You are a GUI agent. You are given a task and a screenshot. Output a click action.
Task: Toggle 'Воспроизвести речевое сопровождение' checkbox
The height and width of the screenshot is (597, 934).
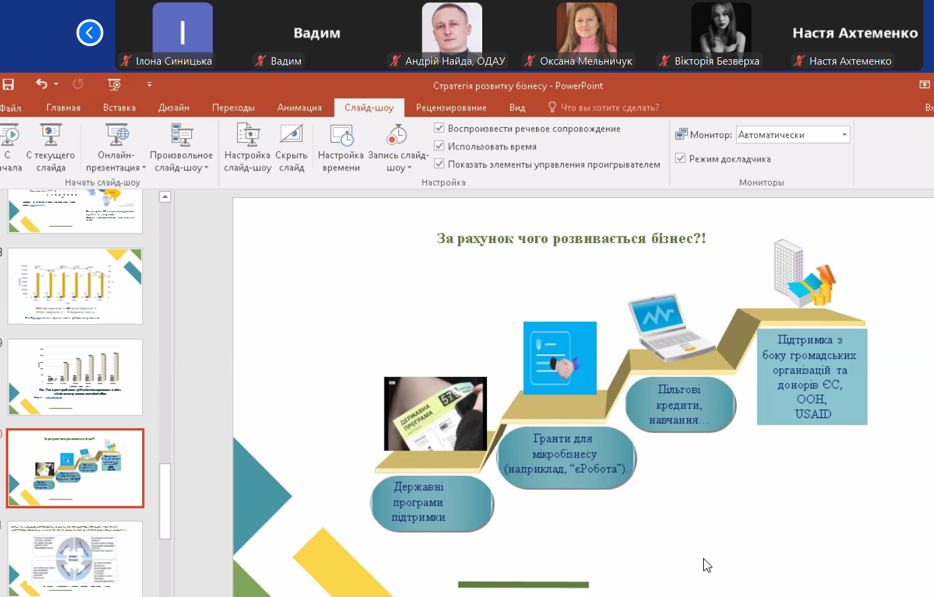coord(439,128)
